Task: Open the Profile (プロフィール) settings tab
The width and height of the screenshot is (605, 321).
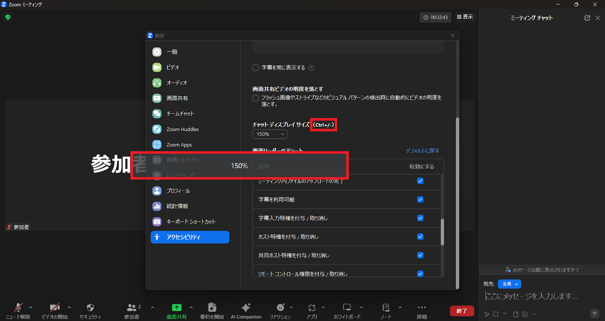Action: 190,191
